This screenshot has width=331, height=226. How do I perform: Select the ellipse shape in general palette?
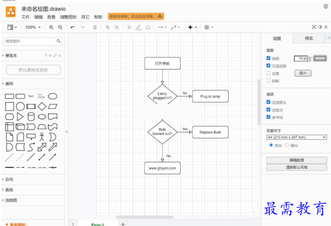click(x=52, y=96)
